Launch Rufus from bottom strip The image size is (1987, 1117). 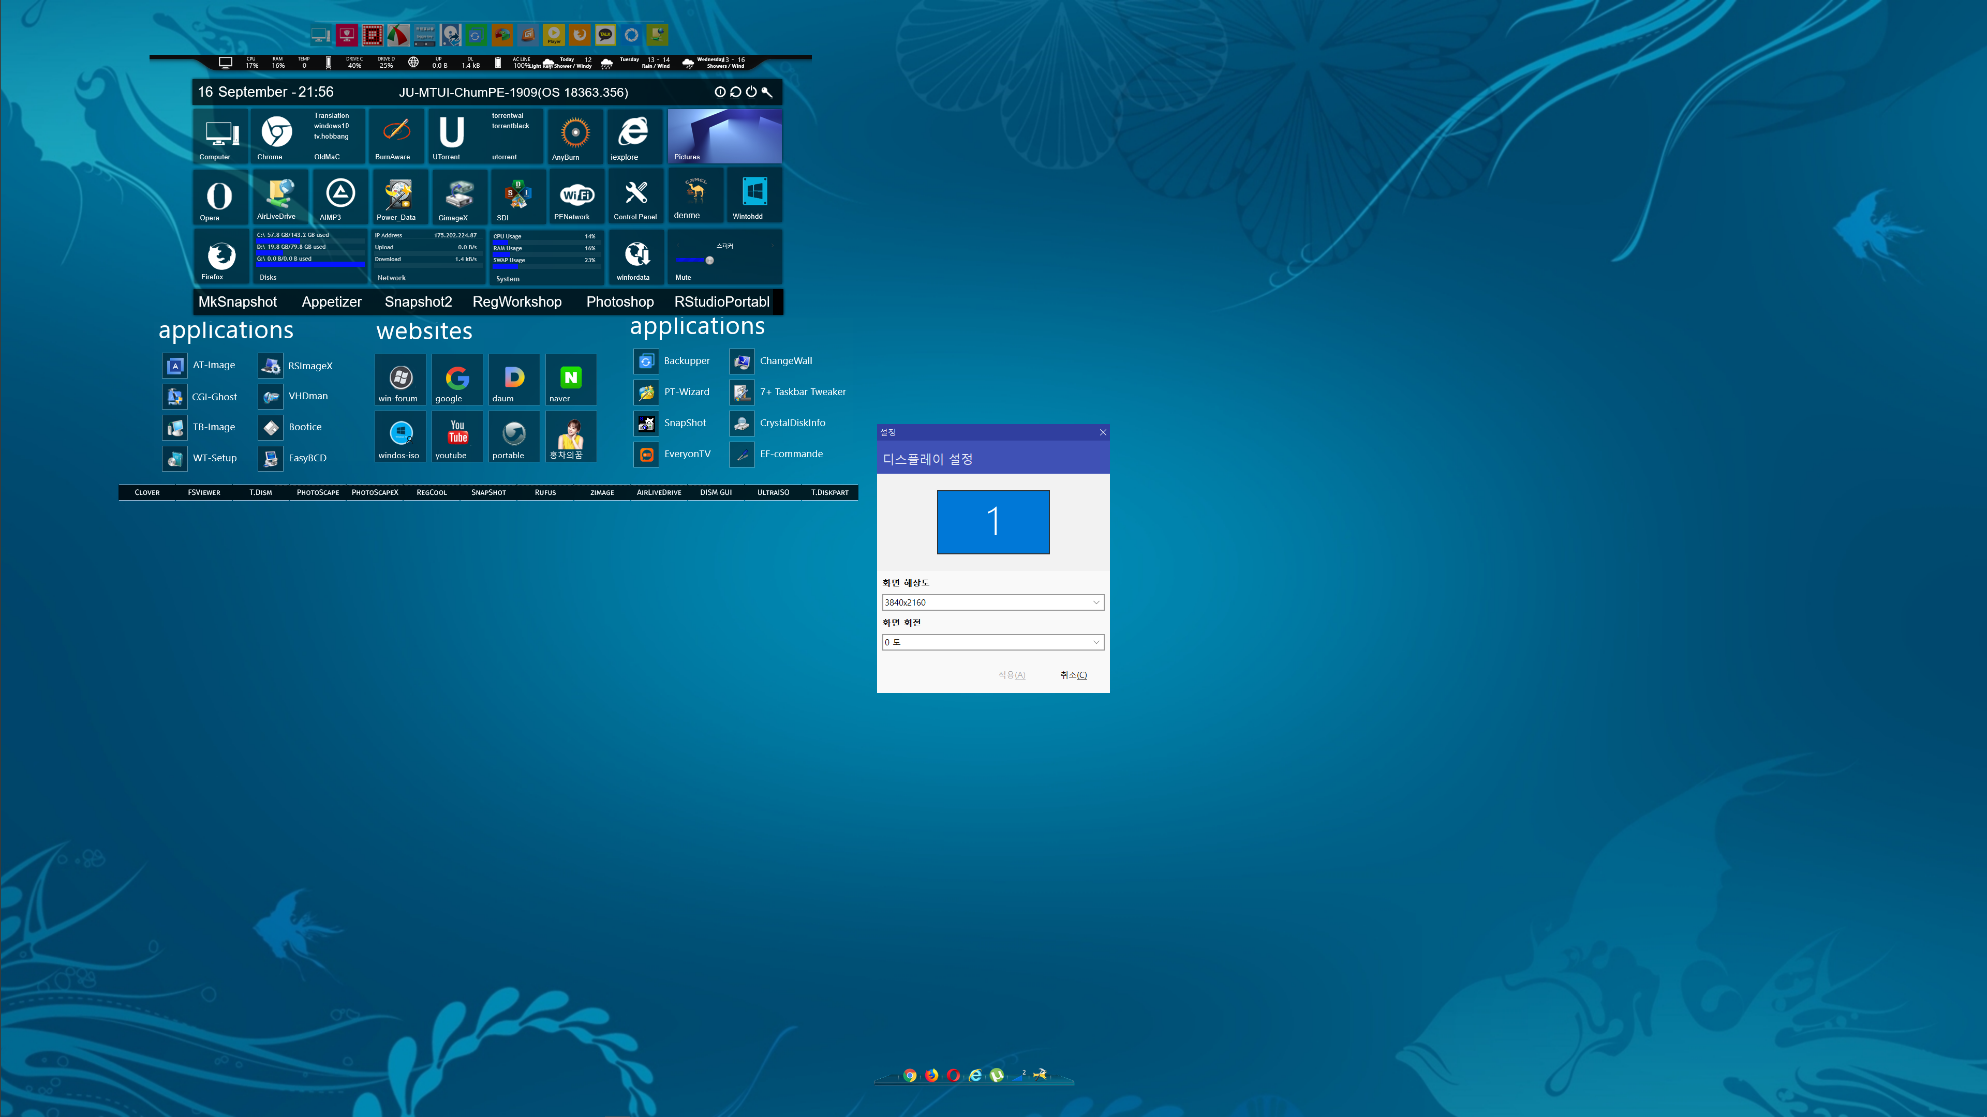click(545, 493)
